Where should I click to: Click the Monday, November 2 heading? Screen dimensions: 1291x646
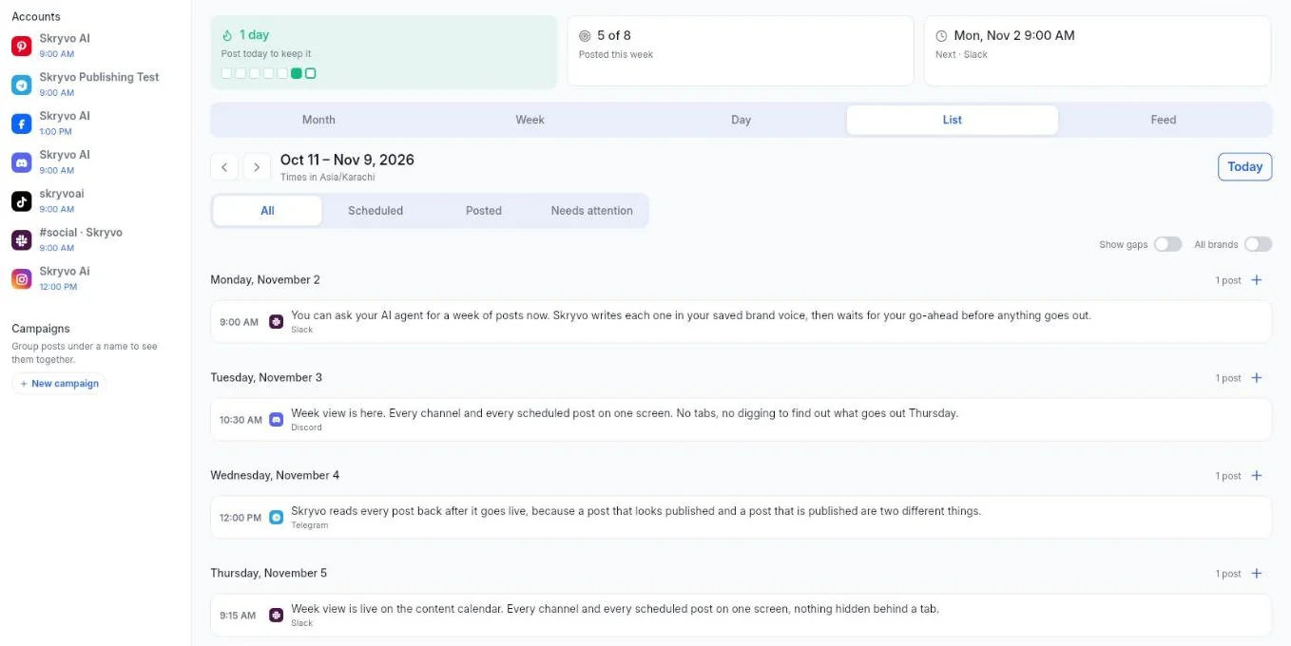point(265,280)
